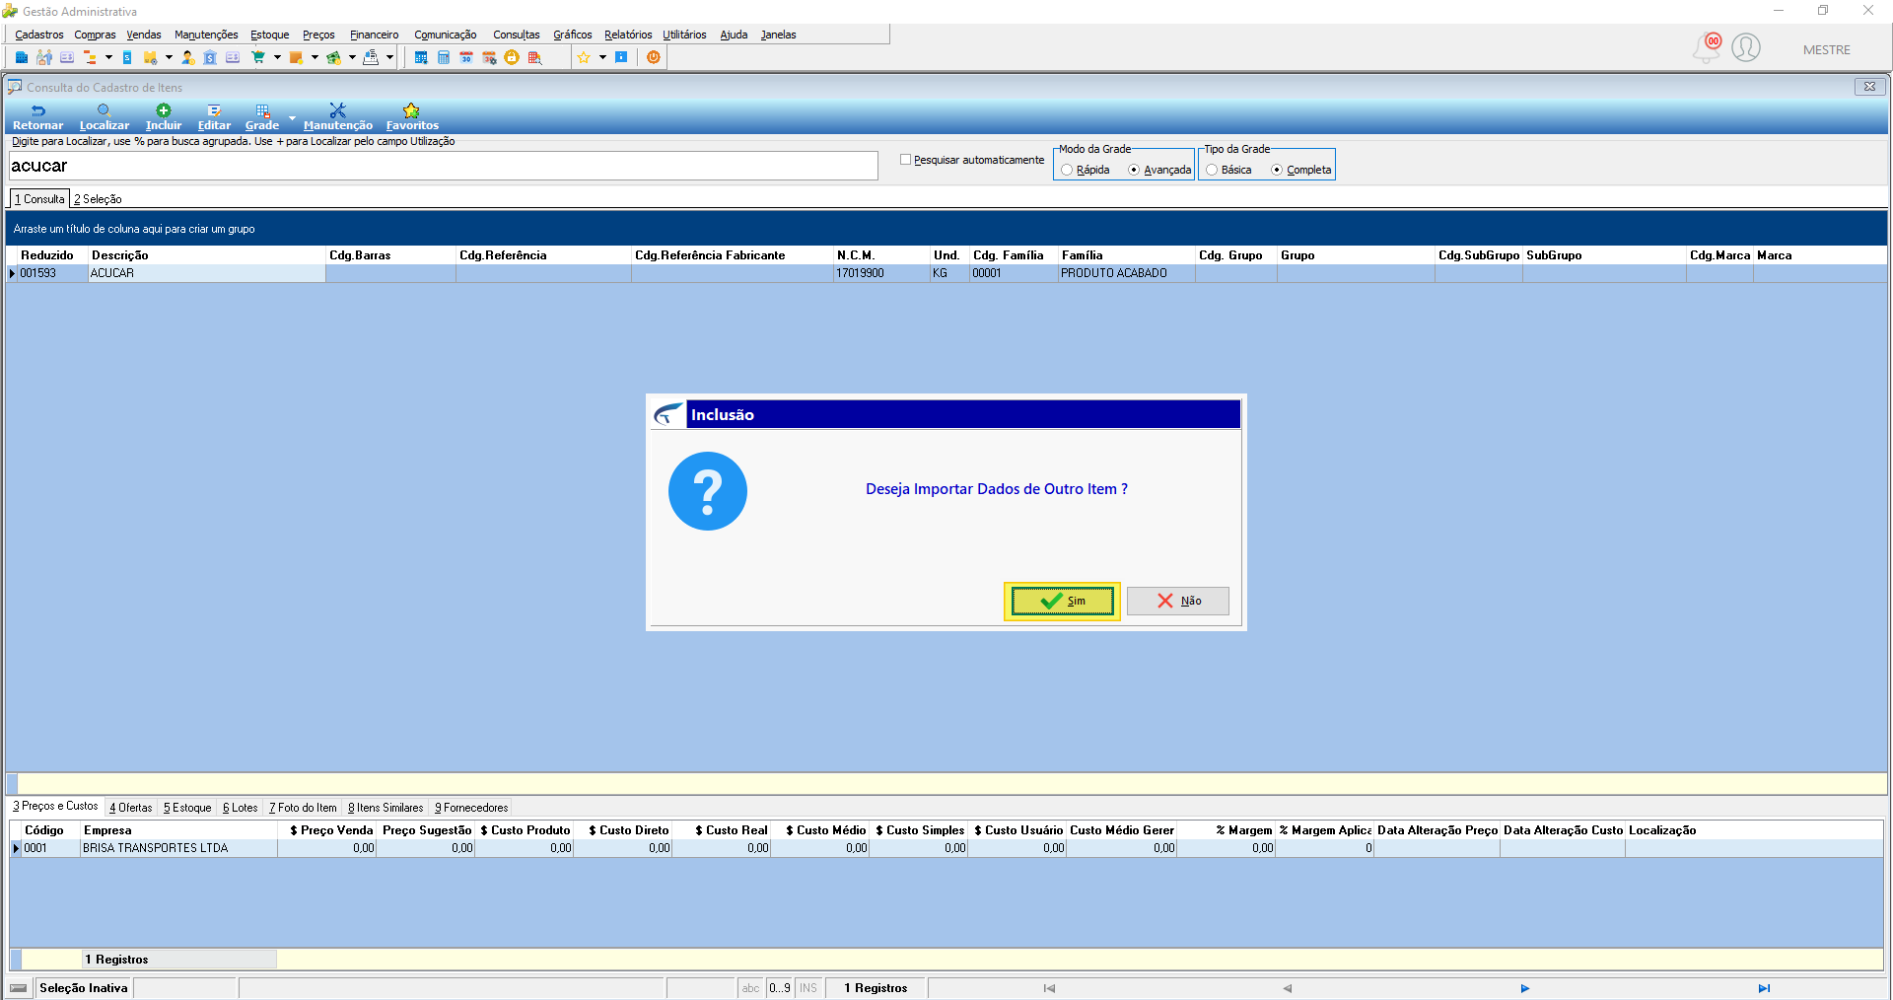This screenshot has width=1893, height=1000.
Task: Click Retornar in the item query toolbar
Action: (37, 117)
